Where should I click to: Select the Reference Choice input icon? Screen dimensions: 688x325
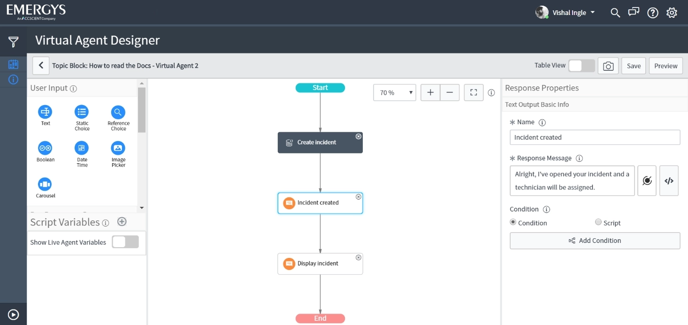tap(118, 112)
